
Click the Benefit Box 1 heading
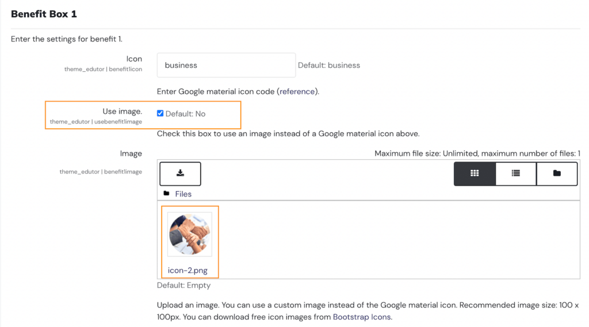[x=44, y=14]
